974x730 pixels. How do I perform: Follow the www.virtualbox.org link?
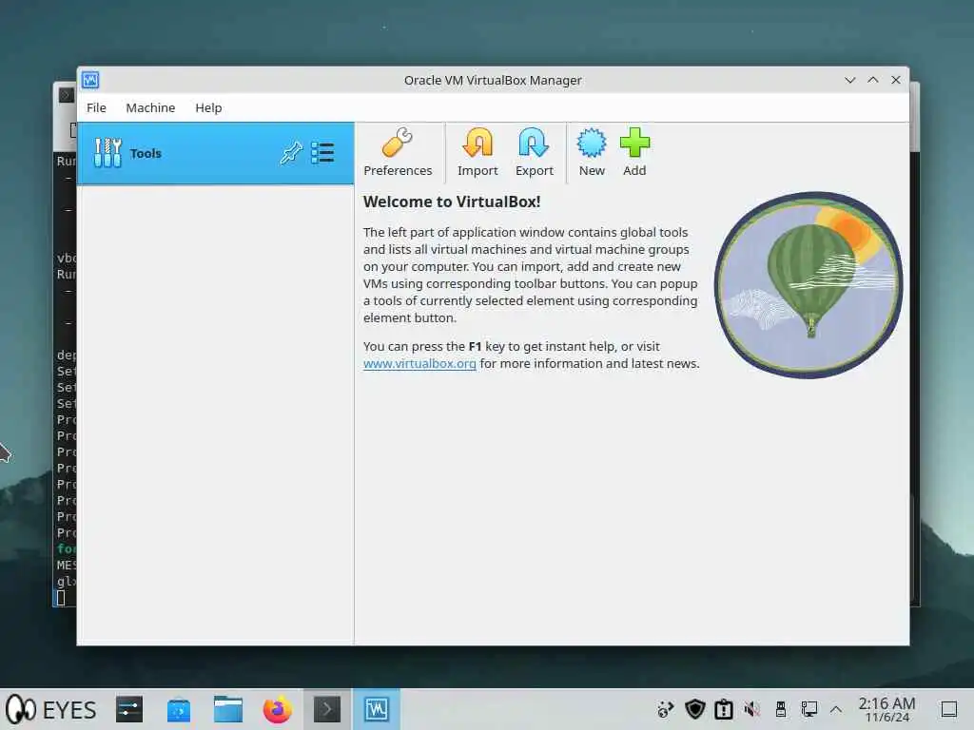coord(419,364)
